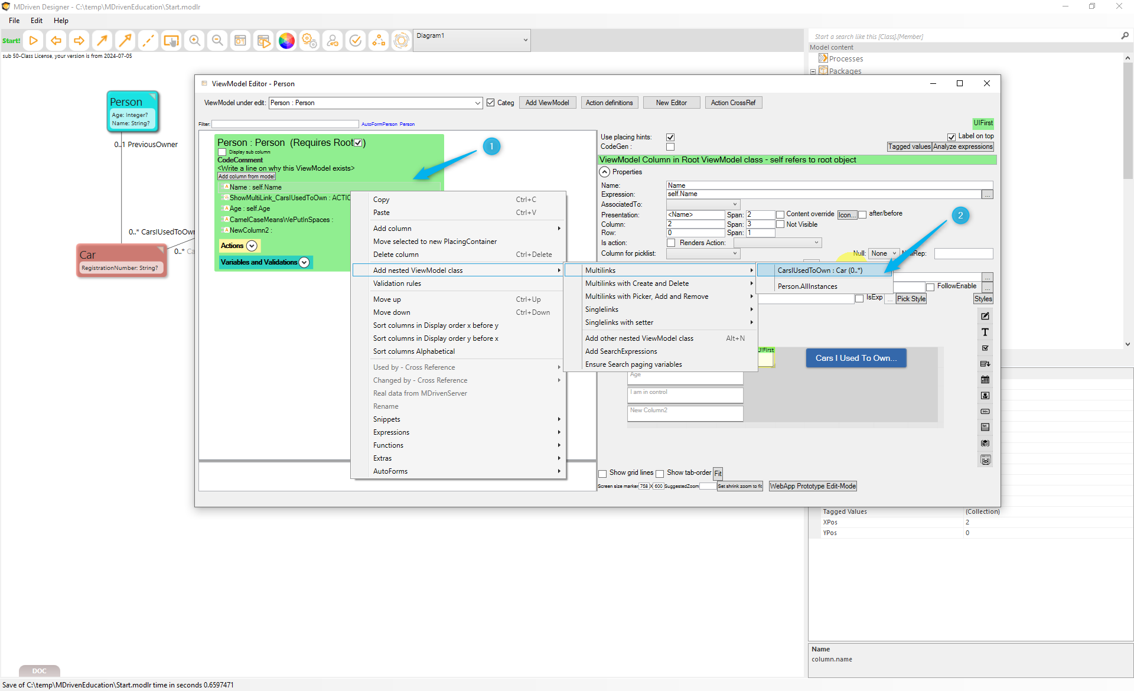Click the Action definitions button
Viewport: 1134px width, 691px height.
609,103
